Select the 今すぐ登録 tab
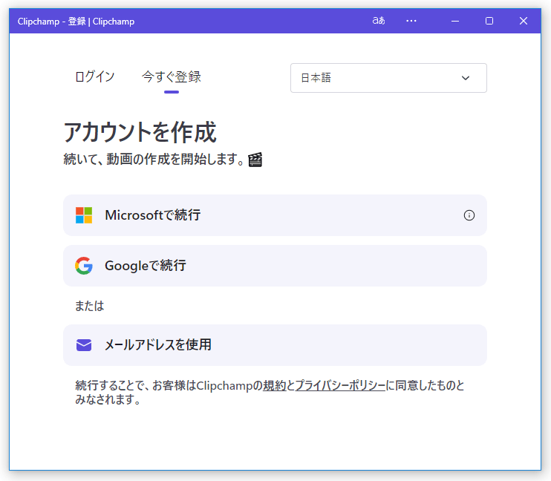The image size is (551, 481). click(171, 76)
